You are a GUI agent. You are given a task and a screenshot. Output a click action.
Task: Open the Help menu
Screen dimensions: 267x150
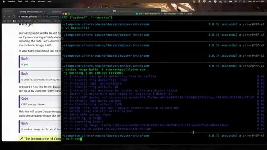pos(49,2)
